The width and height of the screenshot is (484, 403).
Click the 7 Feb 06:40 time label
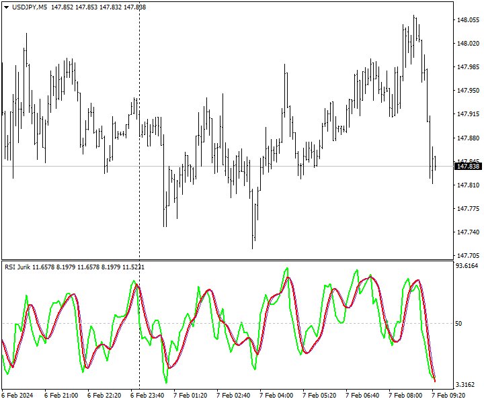point(362,396)
